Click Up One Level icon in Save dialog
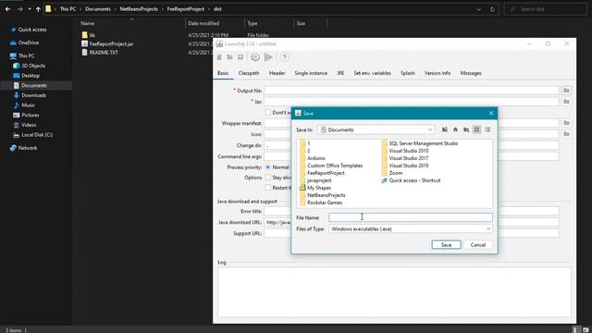The image size is (592, 333). coord(445,129)
